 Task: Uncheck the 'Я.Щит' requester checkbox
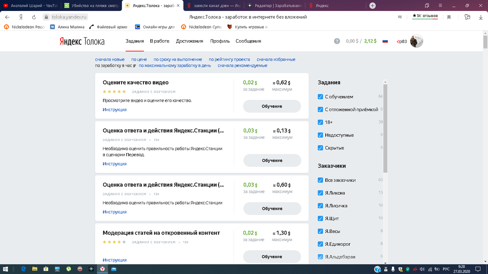pyautogui.click(x=320, y=218)
